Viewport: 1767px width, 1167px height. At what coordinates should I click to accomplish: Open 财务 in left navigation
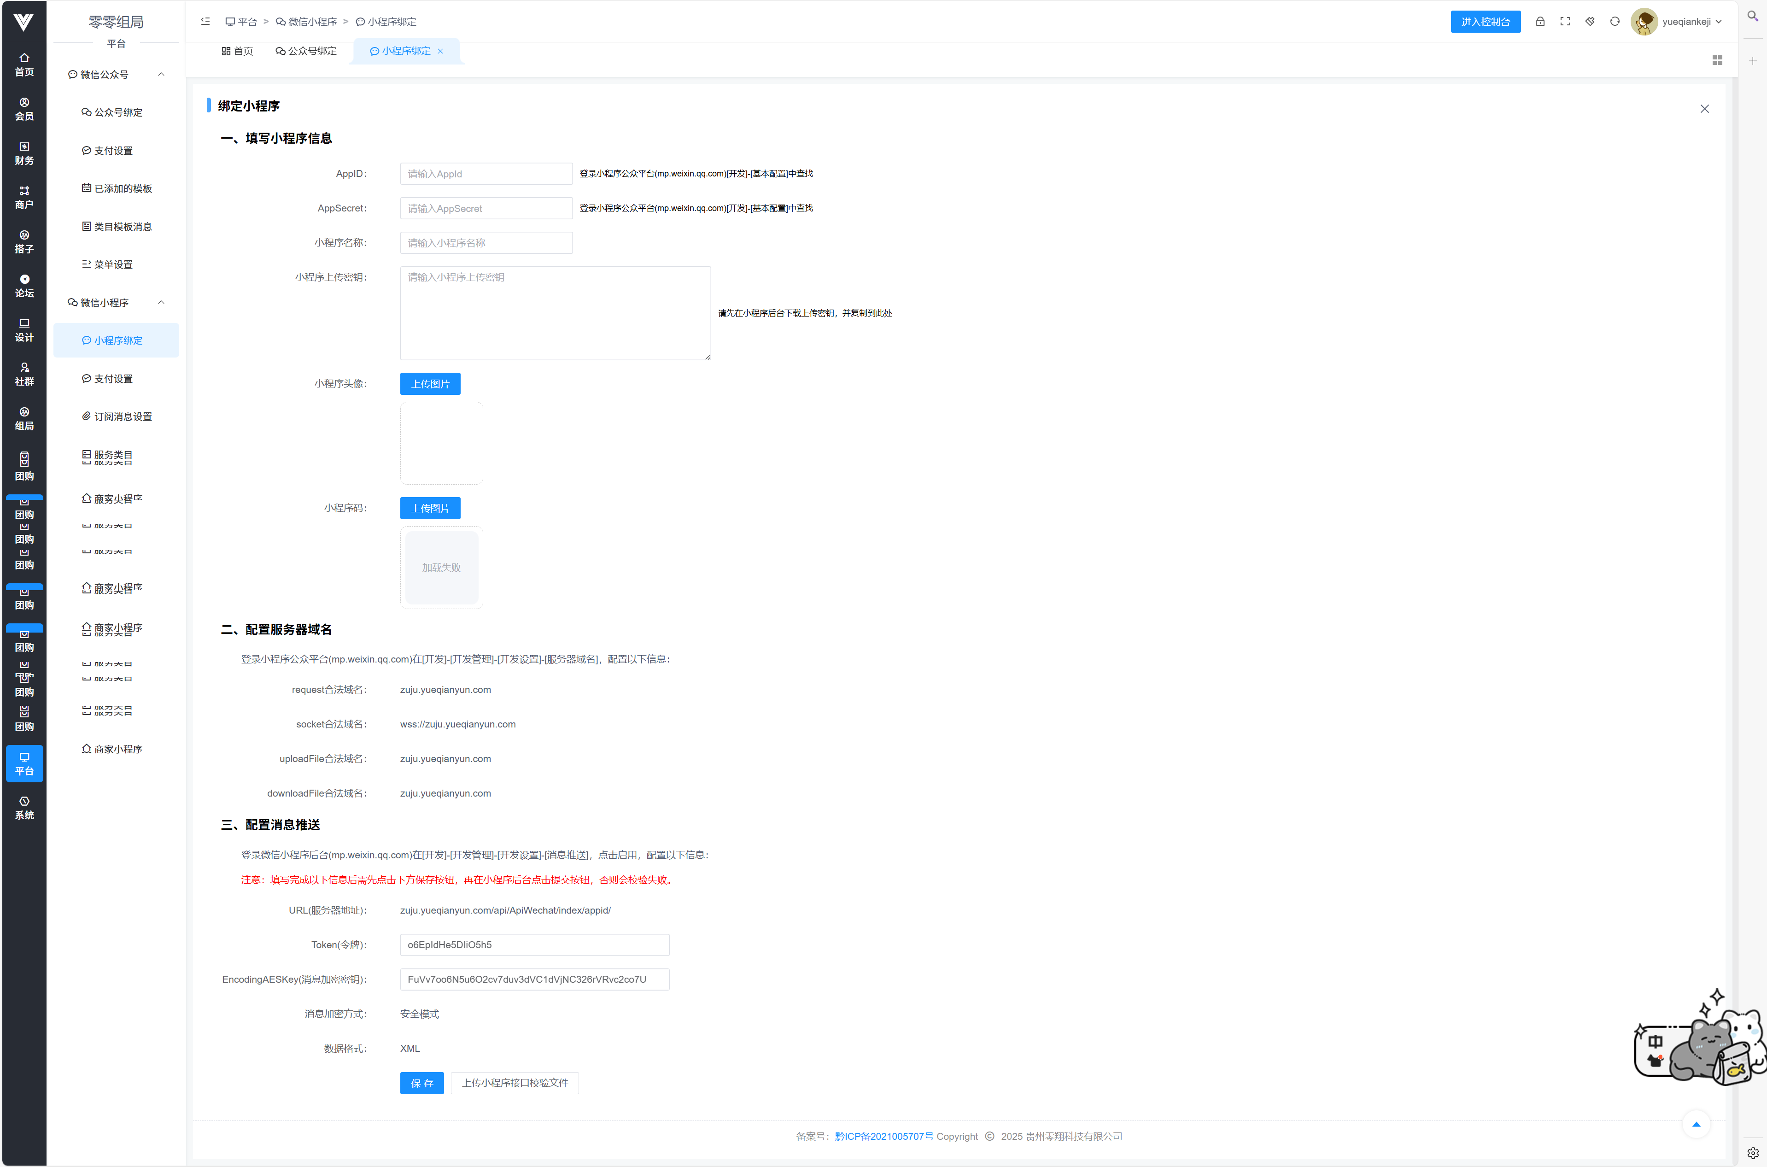[x=24, y=153]
